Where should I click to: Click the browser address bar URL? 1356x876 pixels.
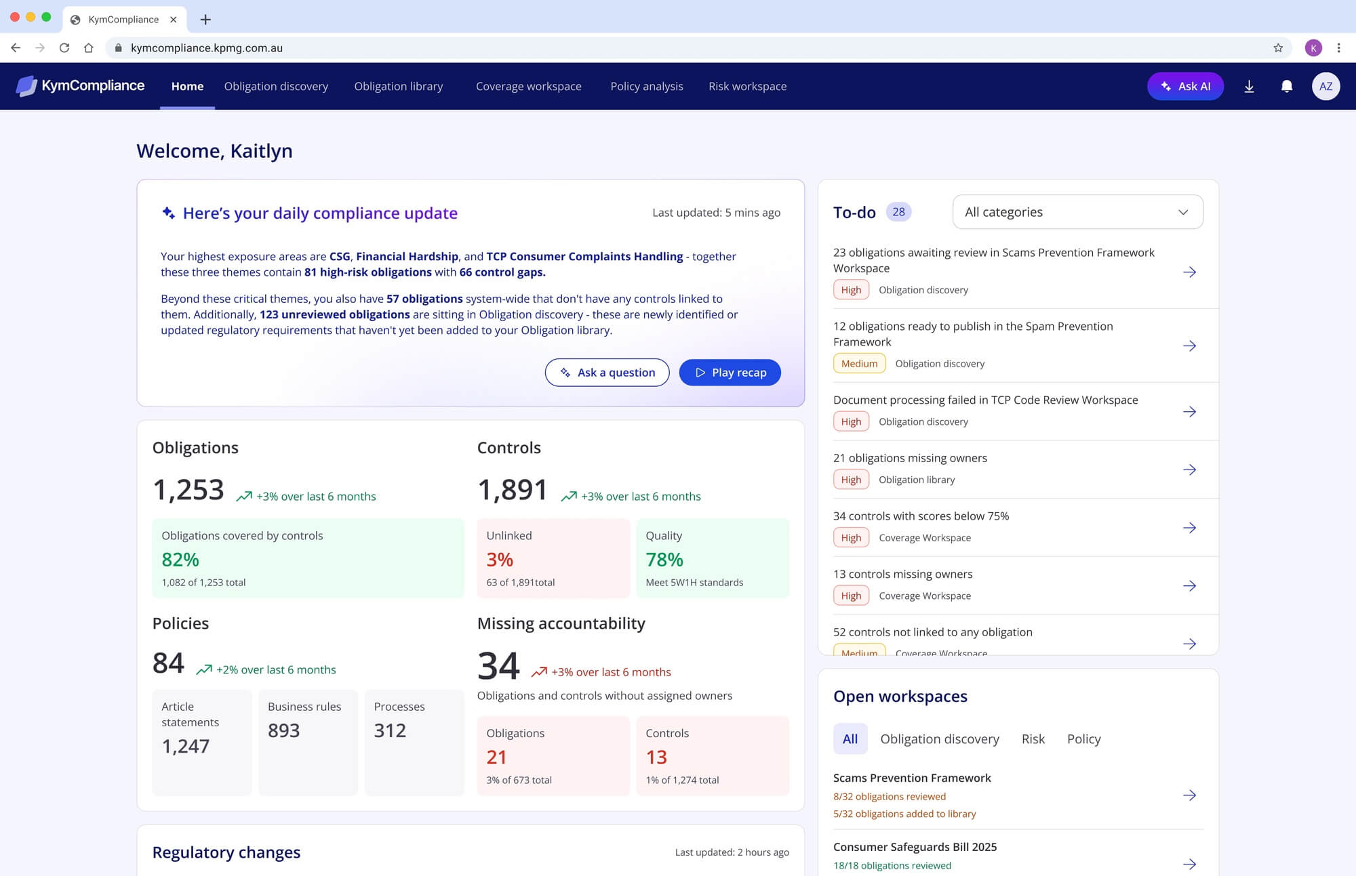click(x=207, y=48)
